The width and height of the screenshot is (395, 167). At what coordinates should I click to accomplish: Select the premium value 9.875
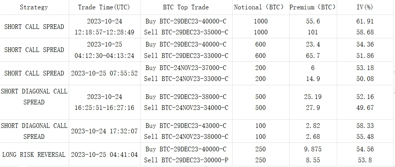(312, 149)
